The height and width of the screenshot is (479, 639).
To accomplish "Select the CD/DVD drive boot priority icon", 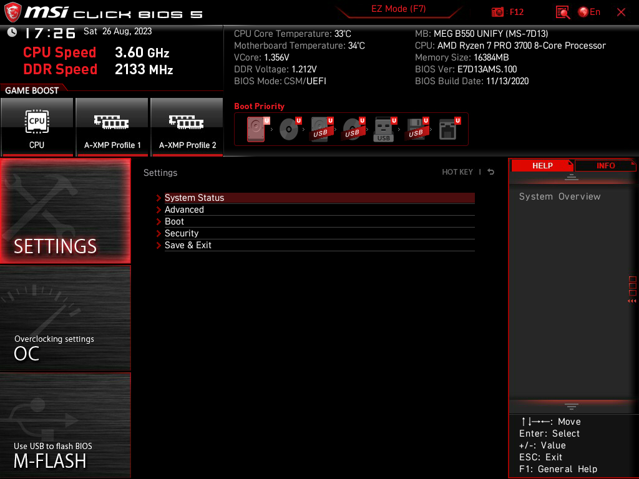I will point(290,129).
